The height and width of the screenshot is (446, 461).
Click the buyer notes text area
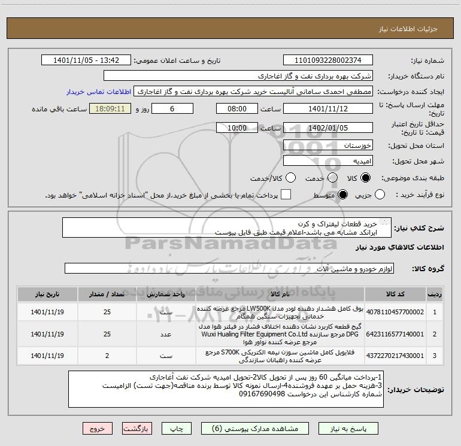pyautogui.click(x=226, y=389)
